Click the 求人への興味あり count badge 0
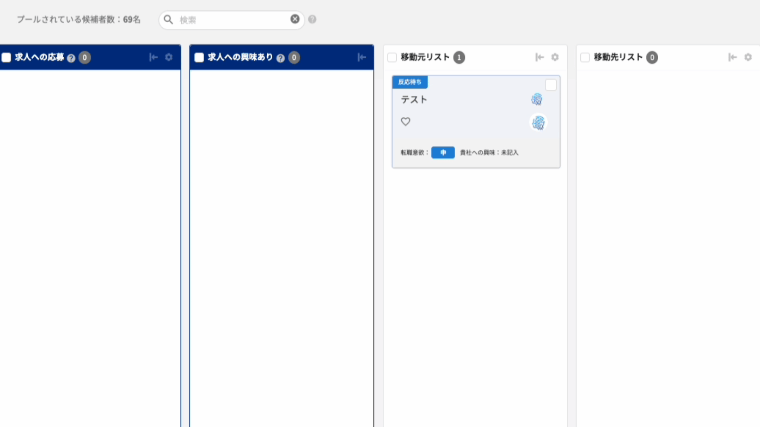Viewport: 760px width, 427px height. 294,58
